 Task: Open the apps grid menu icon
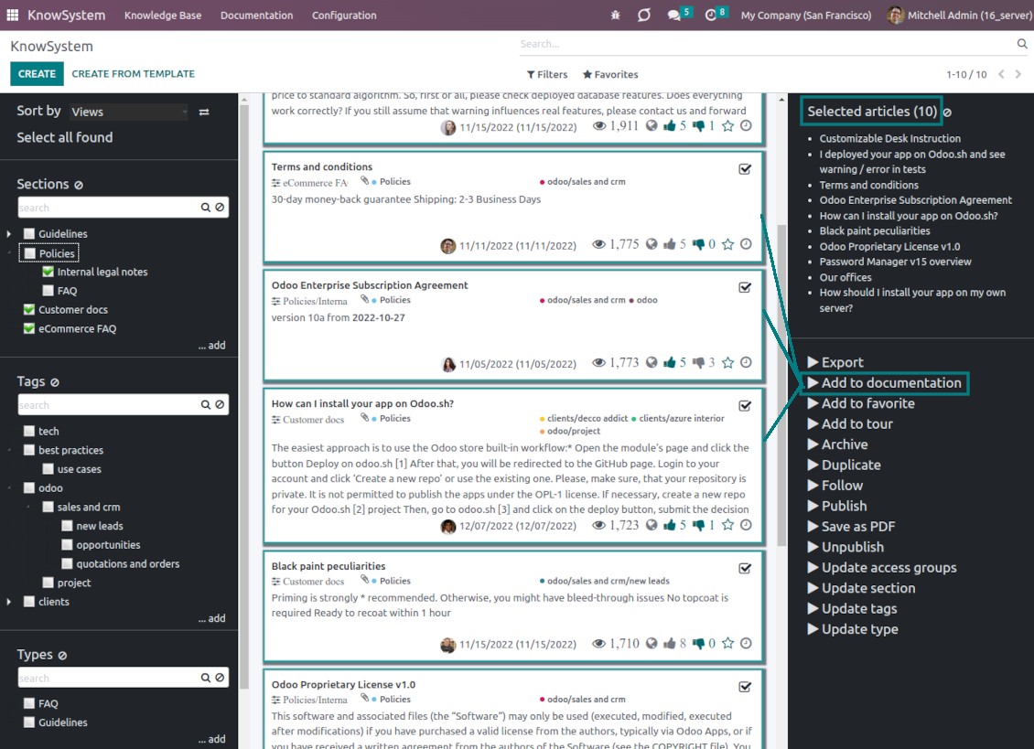click(12, 16)
